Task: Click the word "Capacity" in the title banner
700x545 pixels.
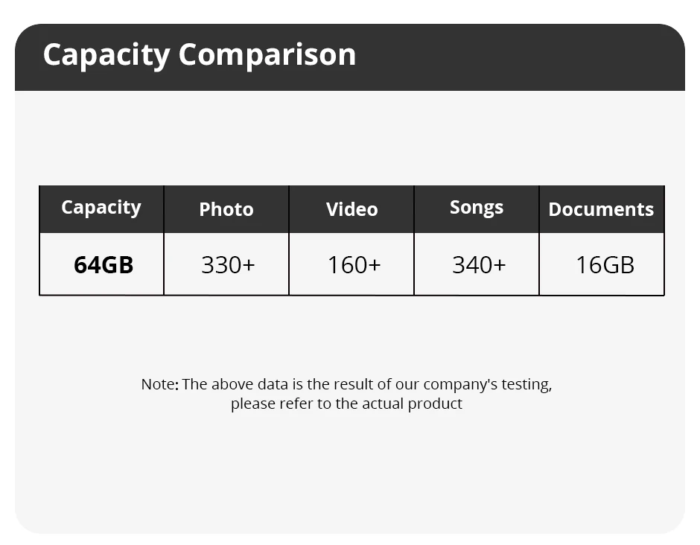Action: (x=106, y=55)
